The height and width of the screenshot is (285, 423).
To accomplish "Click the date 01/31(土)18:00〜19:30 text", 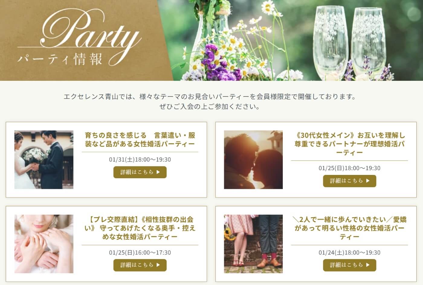I will pos(140,160).
